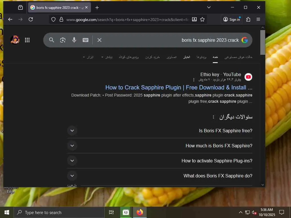Expand What does Boris FX Sapphire do?
This screenshot has width=291, height=218.
(160, 176)
